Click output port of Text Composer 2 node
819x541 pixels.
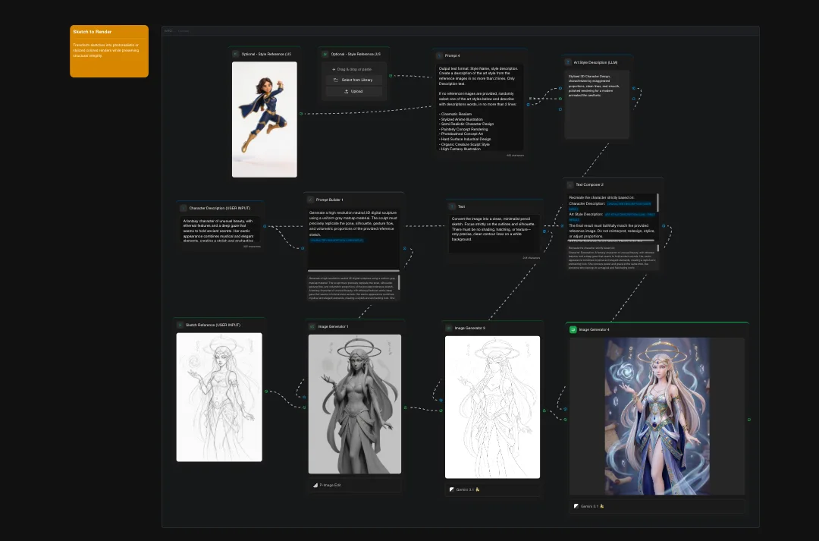(x=664, y=226)
